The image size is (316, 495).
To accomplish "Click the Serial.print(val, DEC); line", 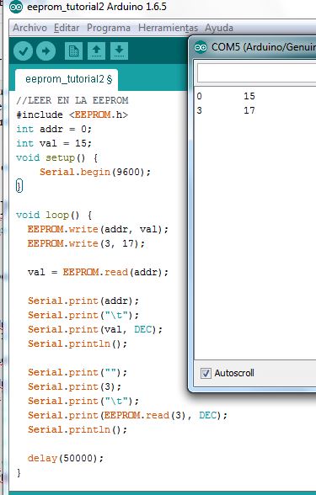I will point(95,329).
